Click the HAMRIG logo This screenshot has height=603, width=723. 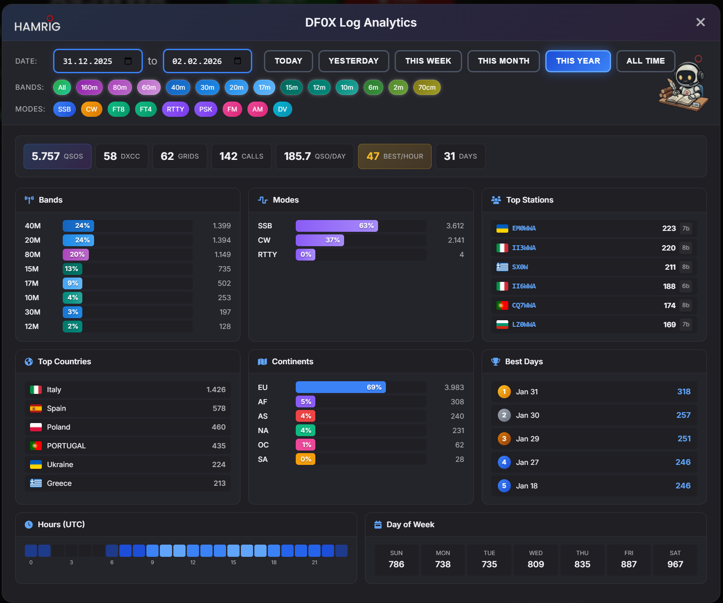click(37, 25)
